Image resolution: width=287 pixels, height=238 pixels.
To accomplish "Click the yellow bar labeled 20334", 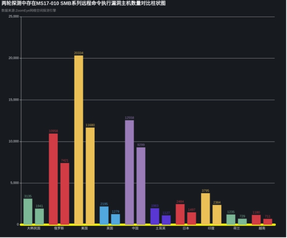I will tap(79, 140).
